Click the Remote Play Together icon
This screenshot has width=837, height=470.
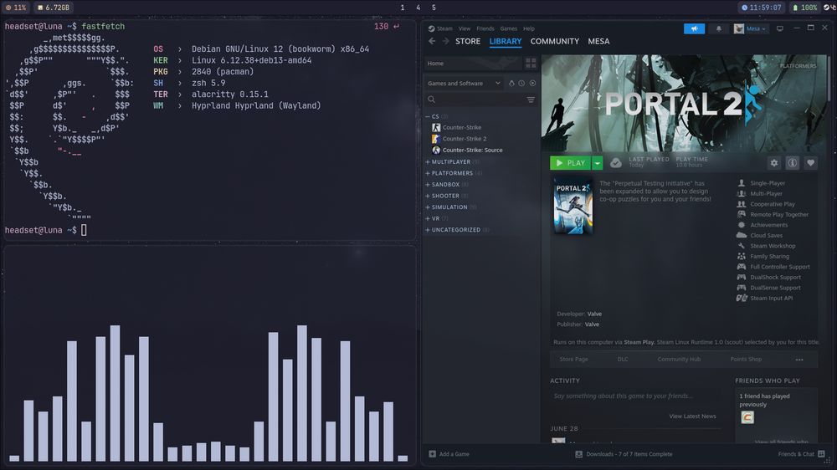pyautogui.click(x=742, y=214)
